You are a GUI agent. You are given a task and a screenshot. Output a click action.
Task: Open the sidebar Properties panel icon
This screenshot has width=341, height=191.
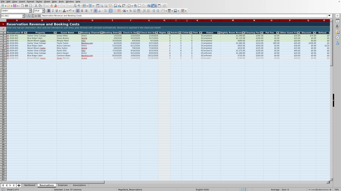click(338, 21)
